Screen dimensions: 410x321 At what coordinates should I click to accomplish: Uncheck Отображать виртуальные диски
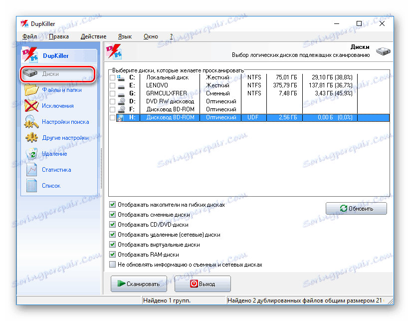(x=112, y=244)
